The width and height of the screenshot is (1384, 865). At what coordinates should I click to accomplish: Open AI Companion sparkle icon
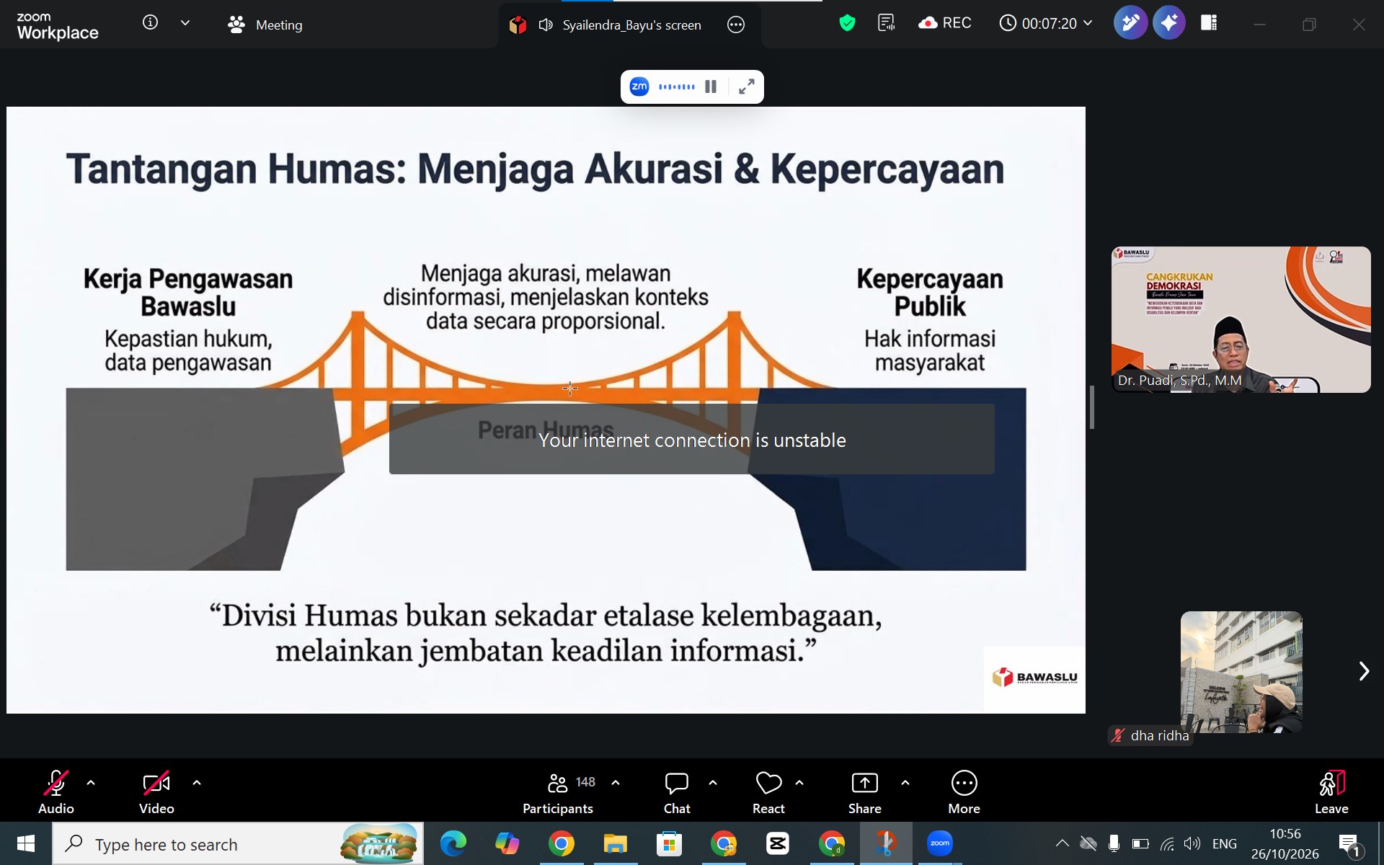click(1168, 23)
